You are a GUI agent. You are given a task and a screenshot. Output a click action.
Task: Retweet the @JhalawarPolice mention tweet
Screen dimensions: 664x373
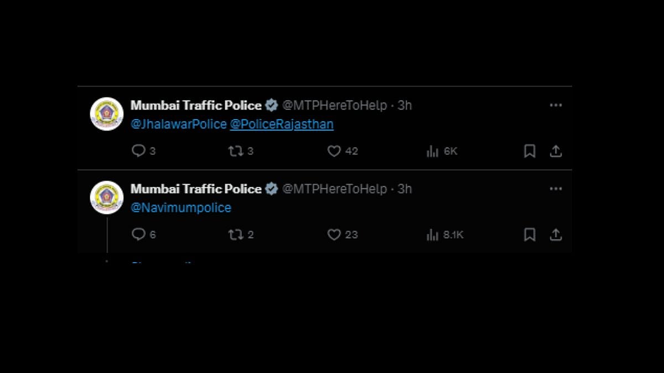tap(236, 151)
